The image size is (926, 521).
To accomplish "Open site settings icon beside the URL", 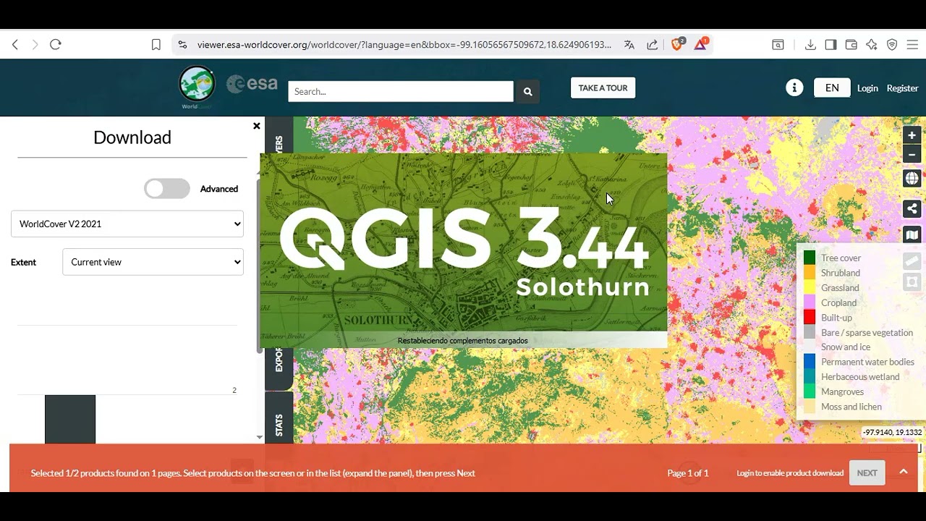I will tap(182, 45).
